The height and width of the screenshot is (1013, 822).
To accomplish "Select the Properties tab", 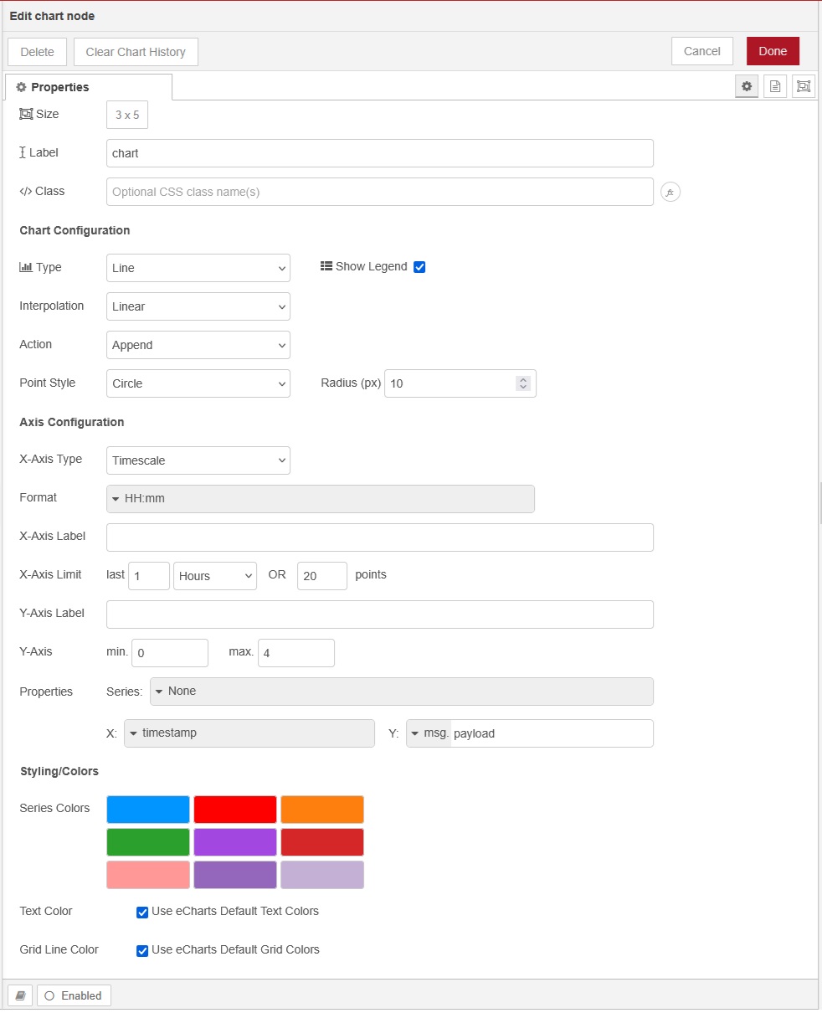I will click(x=89, y=87).
